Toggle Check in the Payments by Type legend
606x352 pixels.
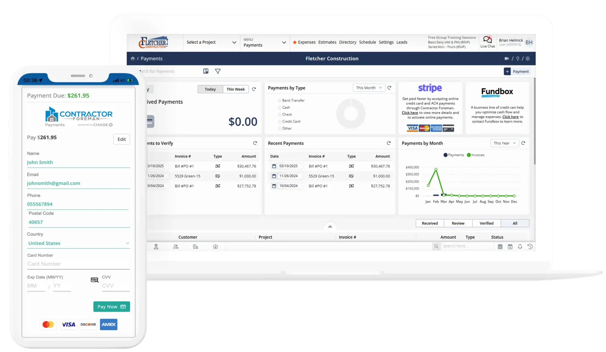[285, 114]
